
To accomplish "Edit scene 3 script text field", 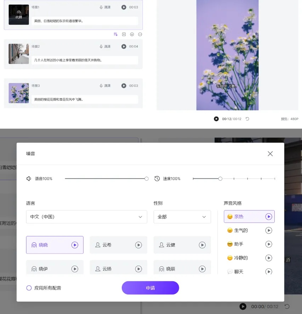I will pos(85,99).
